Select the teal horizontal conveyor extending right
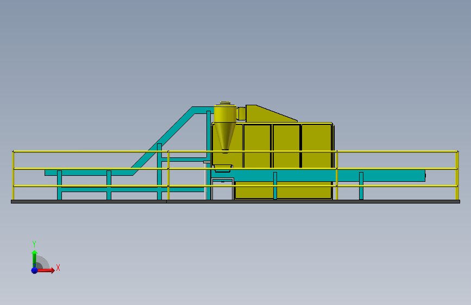The width and height of the screenshot is (471, 305). 318,176
